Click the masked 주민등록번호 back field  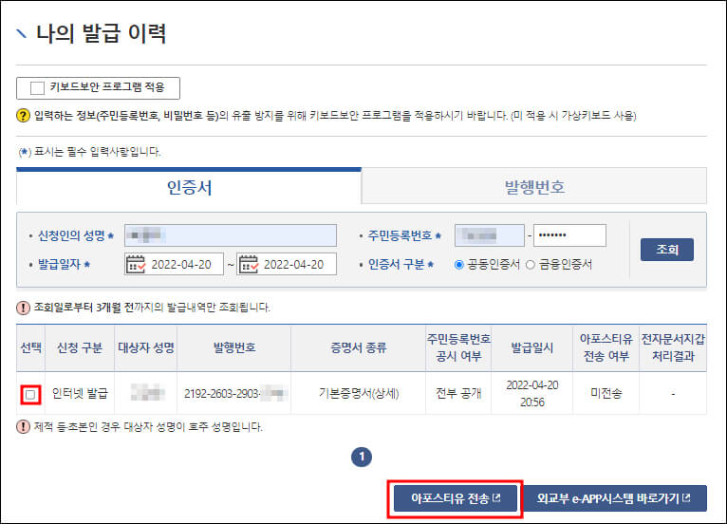click(x=569, y=235)
